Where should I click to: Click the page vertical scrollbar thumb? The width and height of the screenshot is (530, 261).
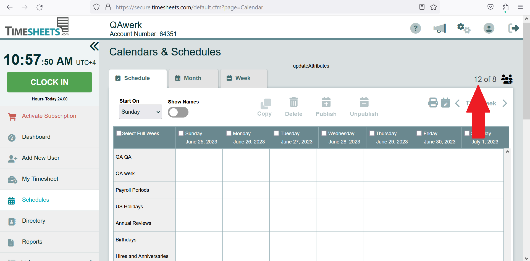tap(526, 71)
